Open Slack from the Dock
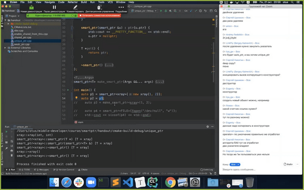Viewport: 304px width, 190px height. pos(79,182)
